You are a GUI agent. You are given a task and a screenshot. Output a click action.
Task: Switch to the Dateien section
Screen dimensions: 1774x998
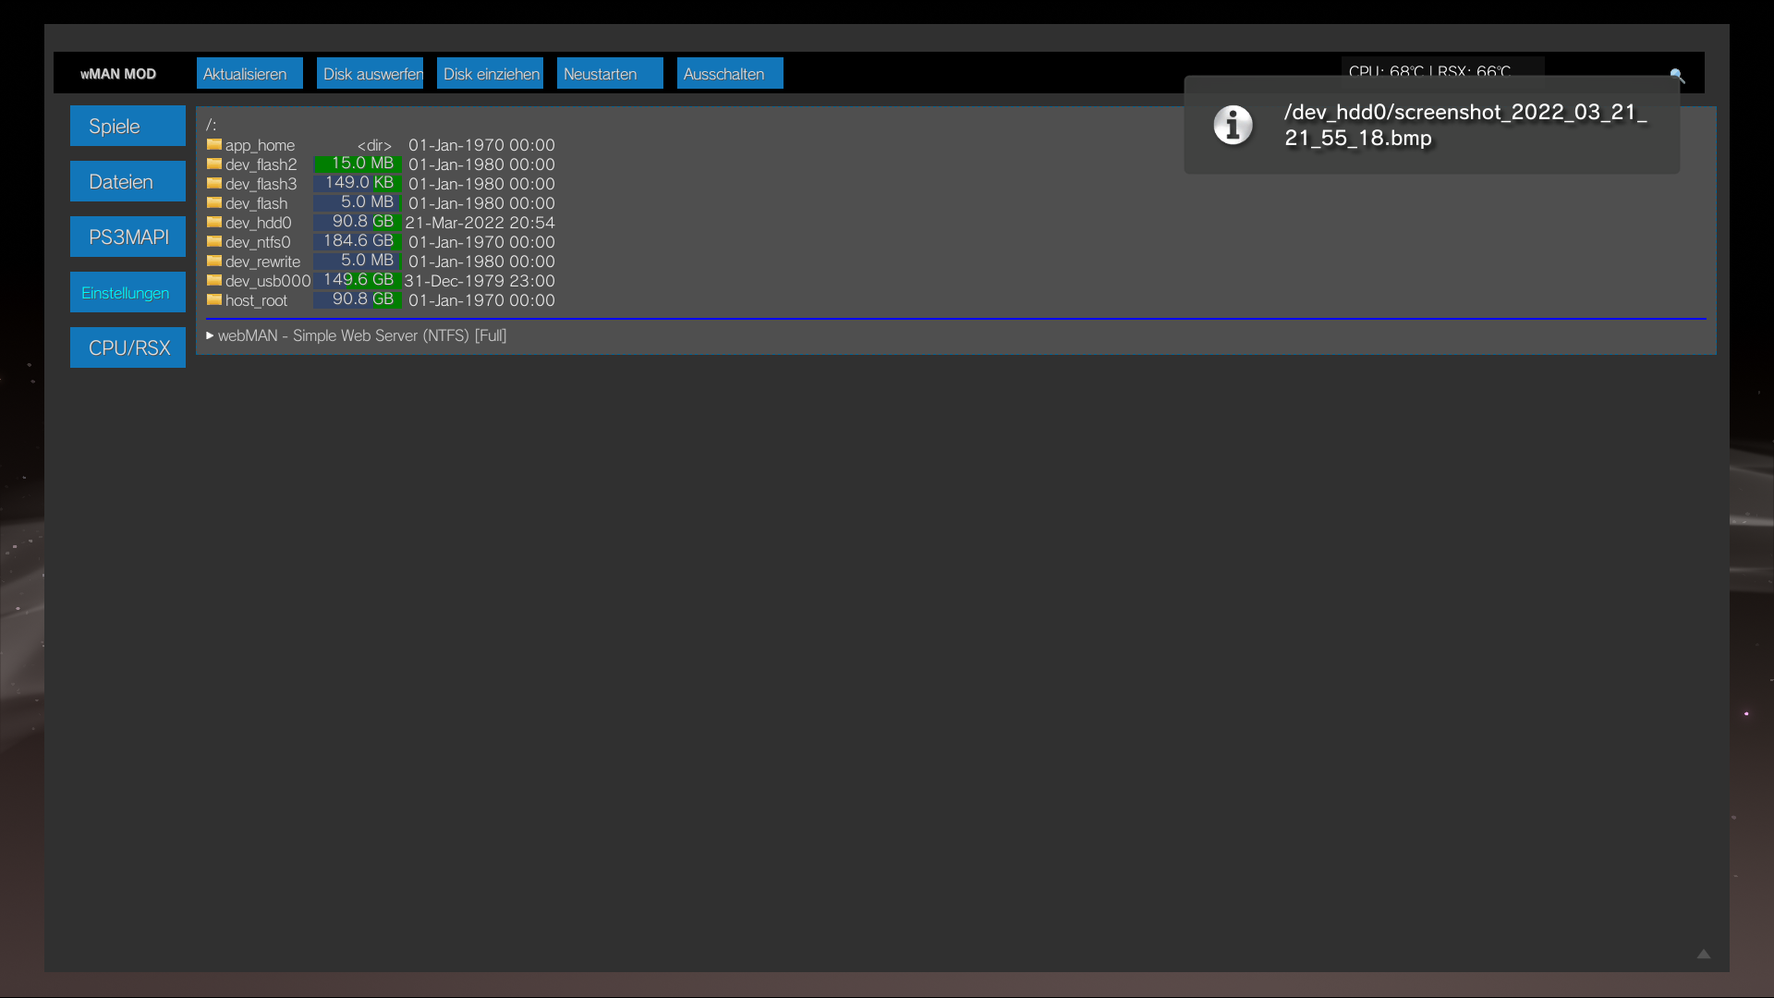tap(127, 181)
